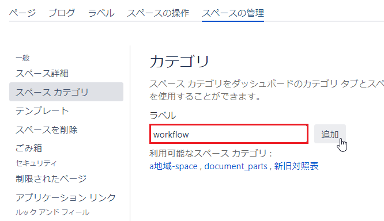Focus the label field containing workflow
Screen dimensions: 384x221
point(229,134)
